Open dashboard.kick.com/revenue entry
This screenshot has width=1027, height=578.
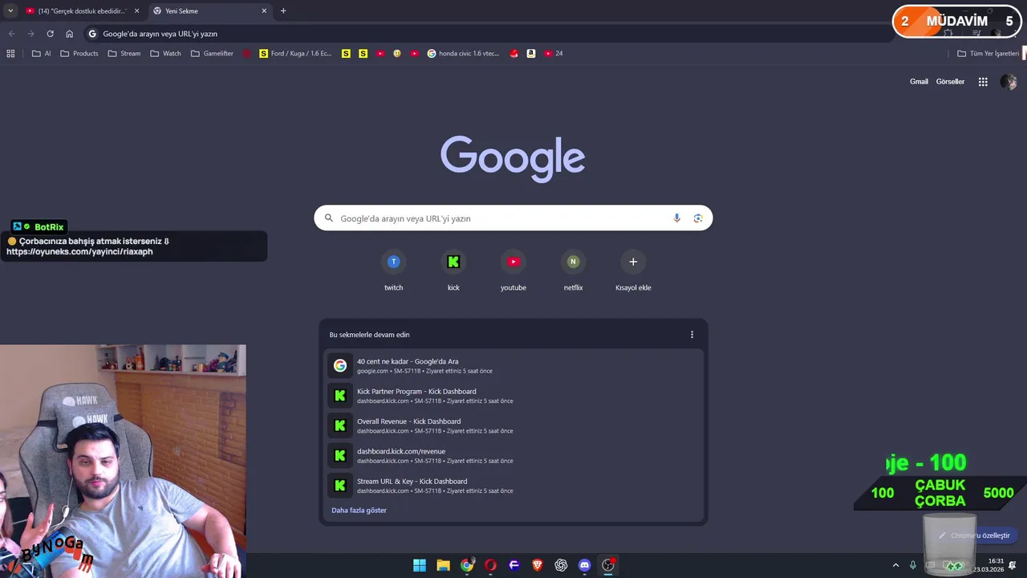point(513,456)
